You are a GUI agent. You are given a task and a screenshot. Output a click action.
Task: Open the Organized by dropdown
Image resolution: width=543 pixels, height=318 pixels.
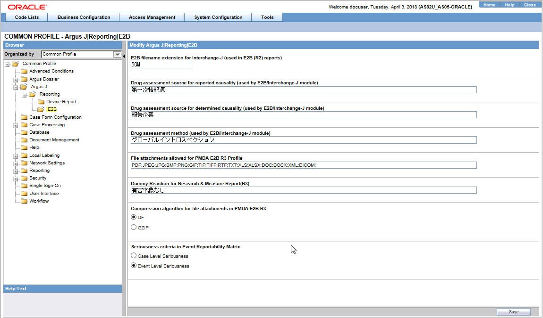[x=117, y=54]
